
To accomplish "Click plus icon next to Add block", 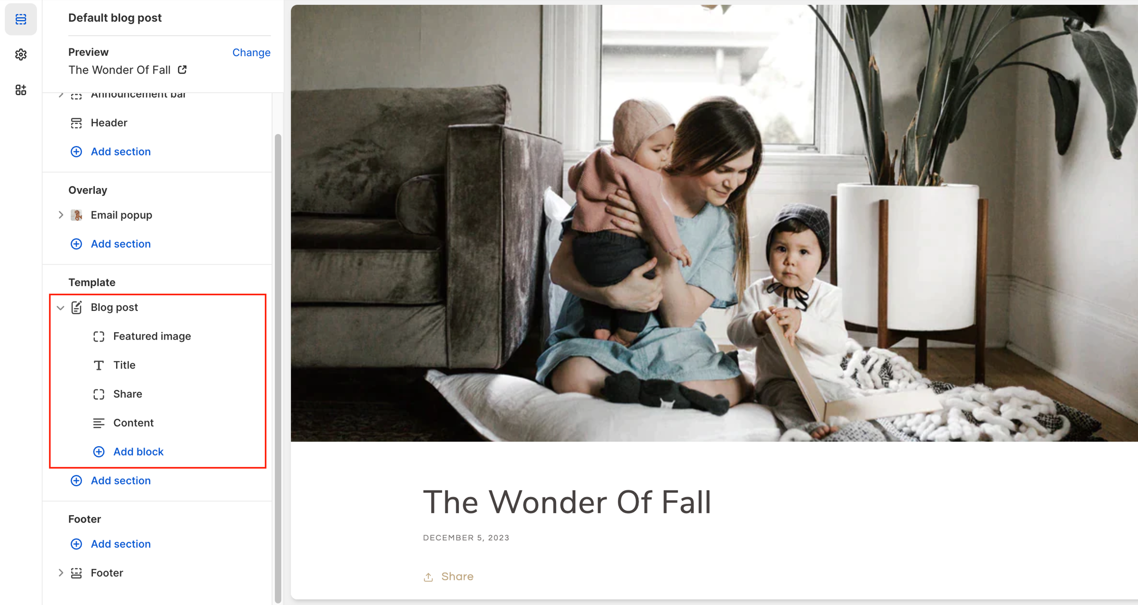I will coord(99,452).
